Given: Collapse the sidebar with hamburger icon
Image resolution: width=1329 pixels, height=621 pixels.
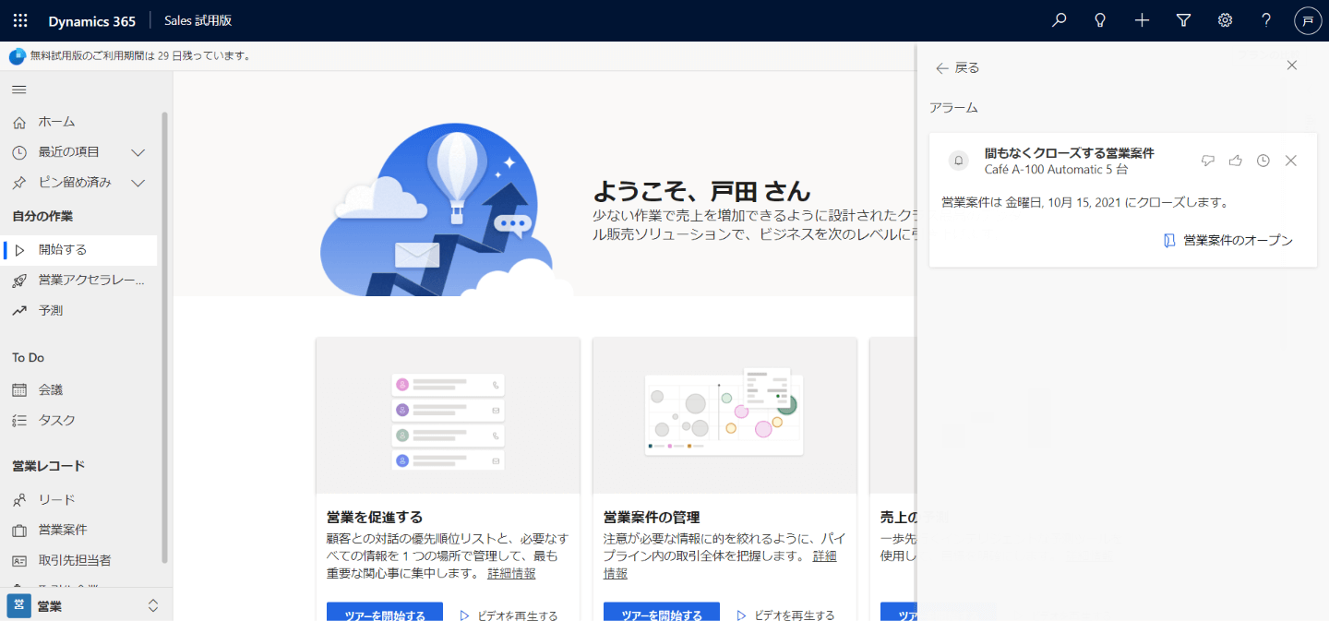Looking at the screenshot, I should (18, 90).
